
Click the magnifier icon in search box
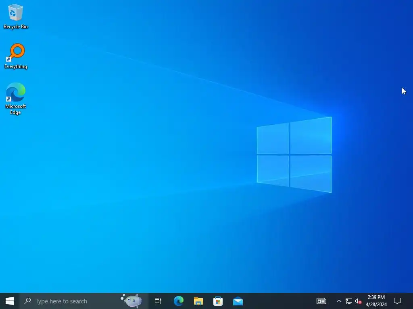27,301
